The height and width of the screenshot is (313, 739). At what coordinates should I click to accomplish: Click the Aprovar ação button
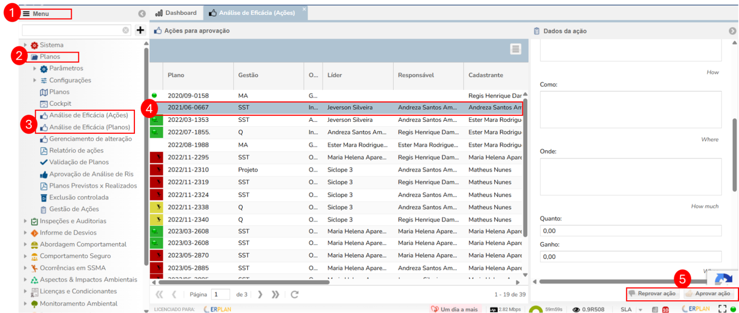point(708,293)
